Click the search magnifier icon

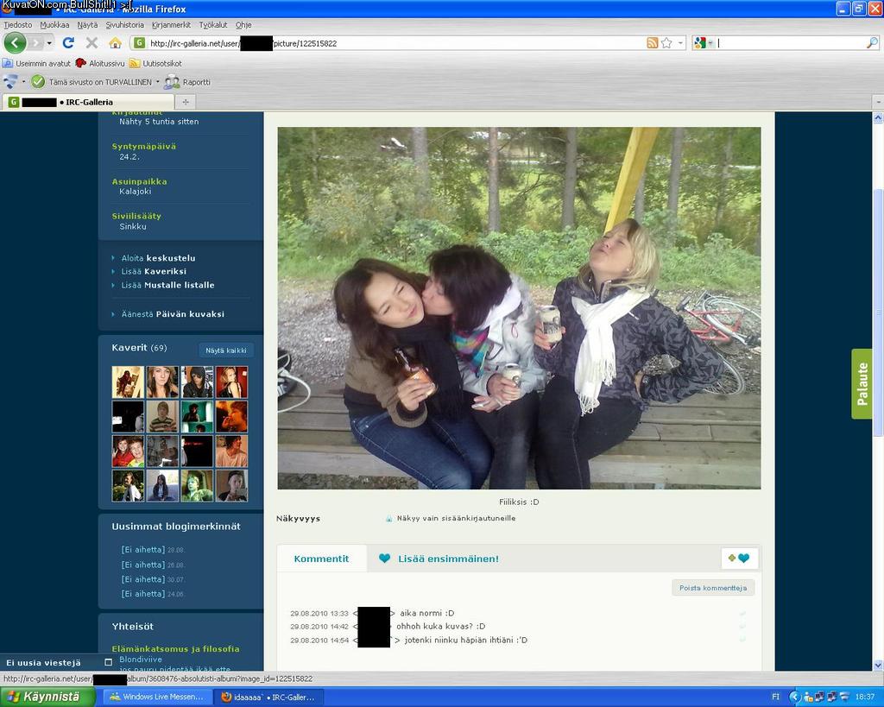[872, 42]
